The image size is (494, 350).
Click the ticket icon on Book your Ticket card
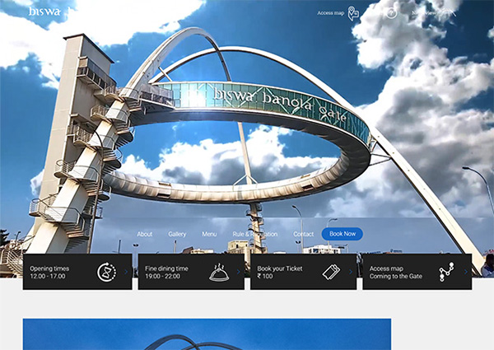[331, 272]
